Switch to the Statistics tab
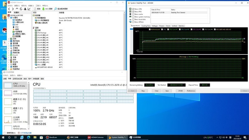The width and height of the screenshot is (249, 140). click(x=181, y=26)
